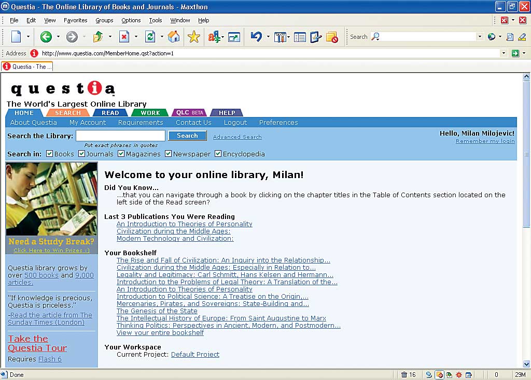Uncheck the Magazines checkbox
Image resolution: width=531 pixels, height=380 pixels.
point(121,153)
